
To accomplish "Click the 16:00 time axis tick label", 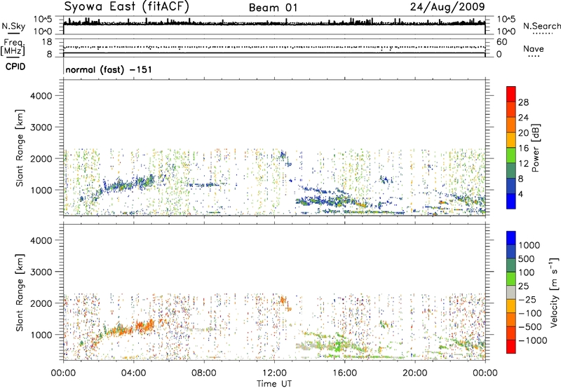I will point(344,373).
